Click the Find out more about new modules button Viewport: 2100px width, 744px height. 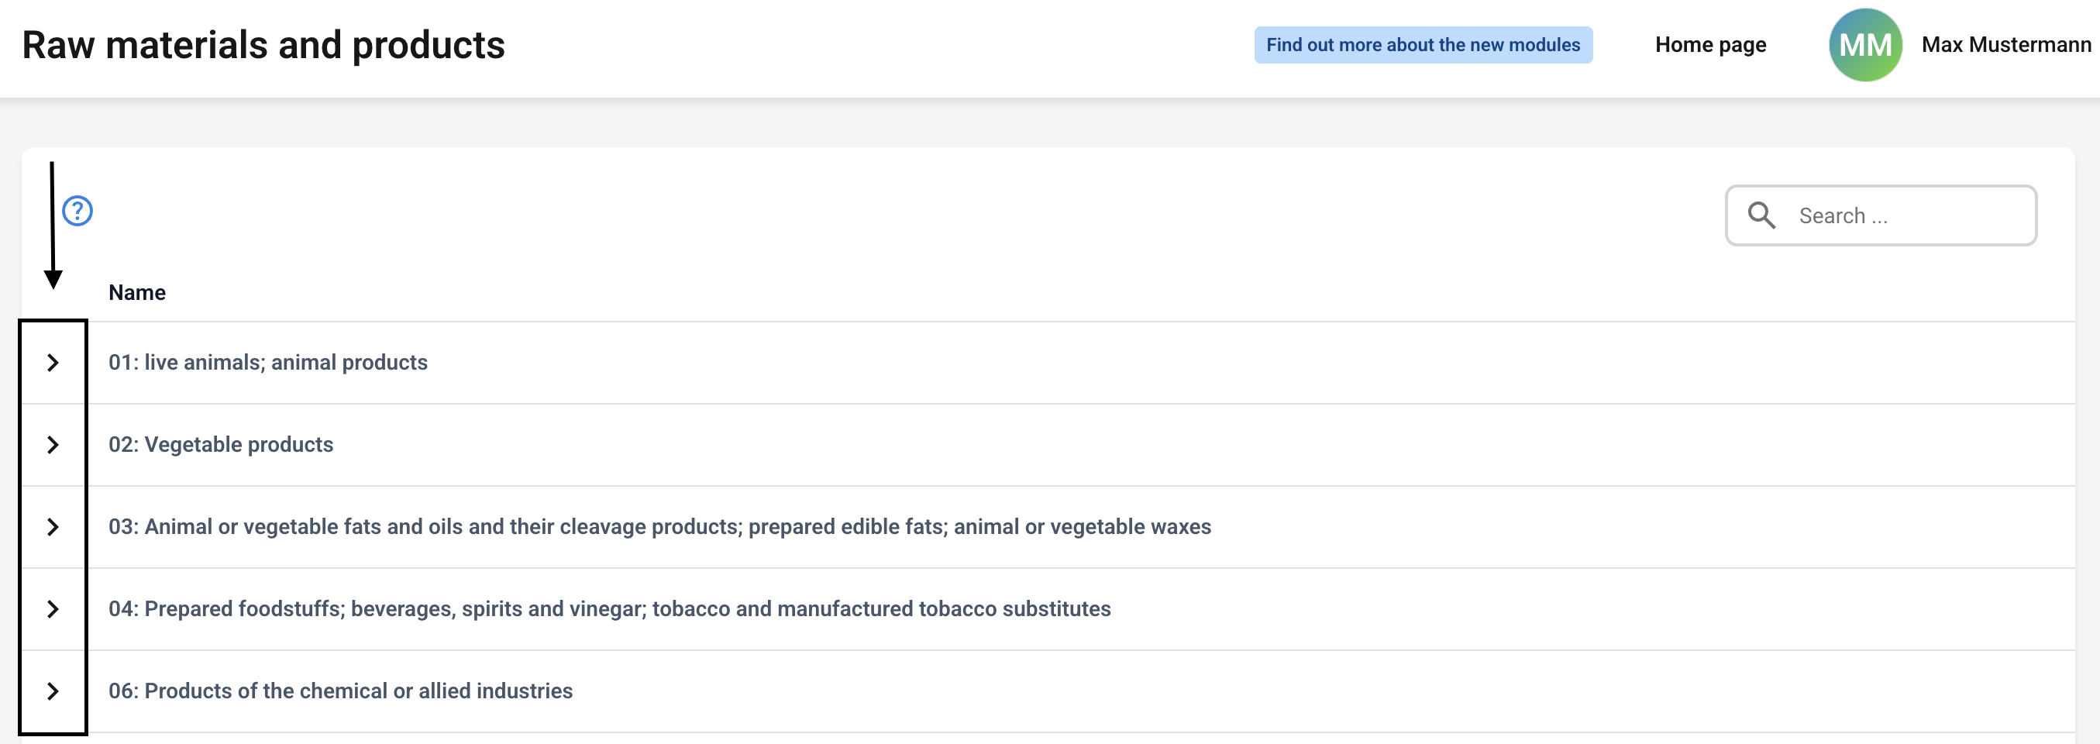click(1423, 45)
